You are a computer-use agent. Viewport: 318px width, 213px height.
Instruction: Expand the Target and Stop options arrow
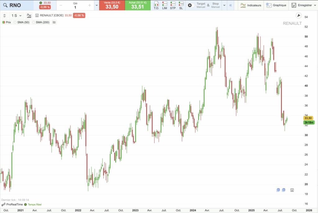pyautogui.click(x=224, y=5)
